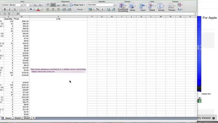Click into the formula bar input
Screen dimensions: 218x123
tap(107, 14)
